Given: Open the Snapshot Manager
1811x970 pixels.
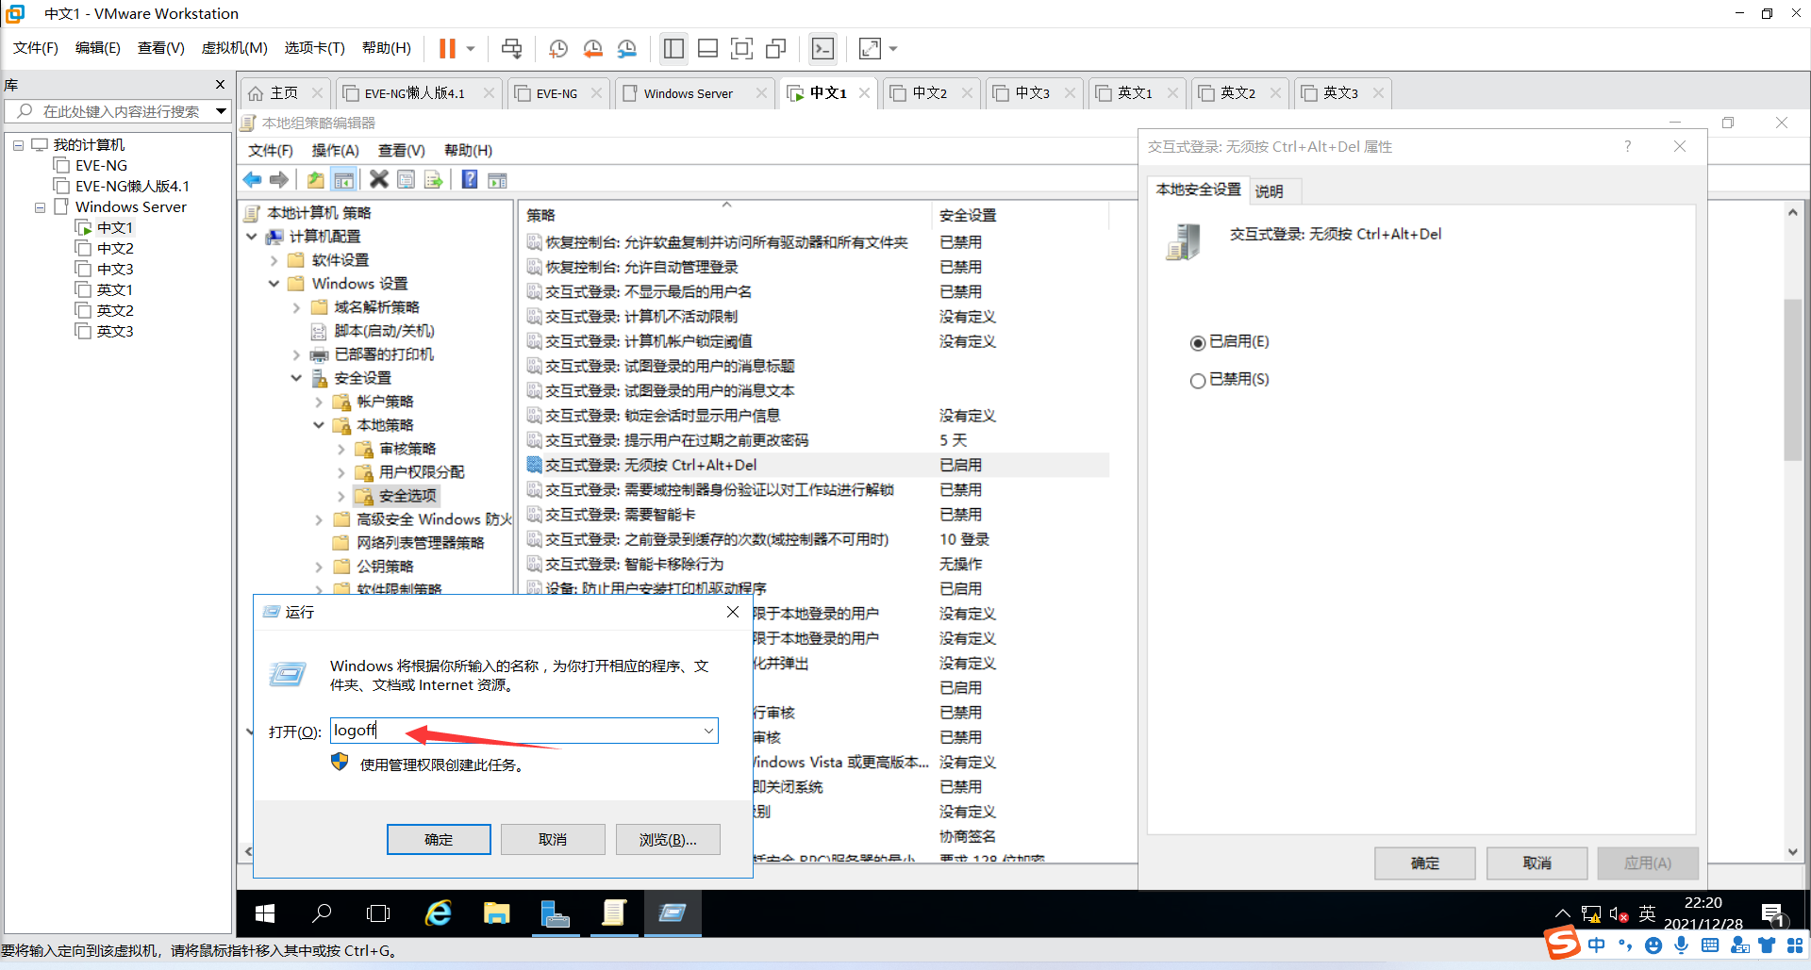Looking at the screenshot, I should pyautogui.click(x=627, y=48).
